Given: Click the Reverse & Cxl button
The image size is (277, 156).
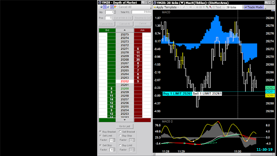Looking at the screenshot, I should [142, 18].
